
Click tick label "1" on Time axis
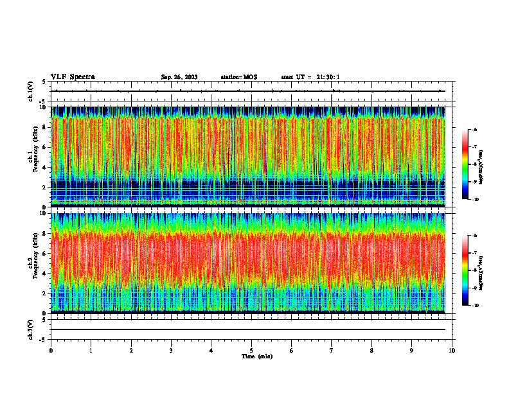tap(91, 351)
